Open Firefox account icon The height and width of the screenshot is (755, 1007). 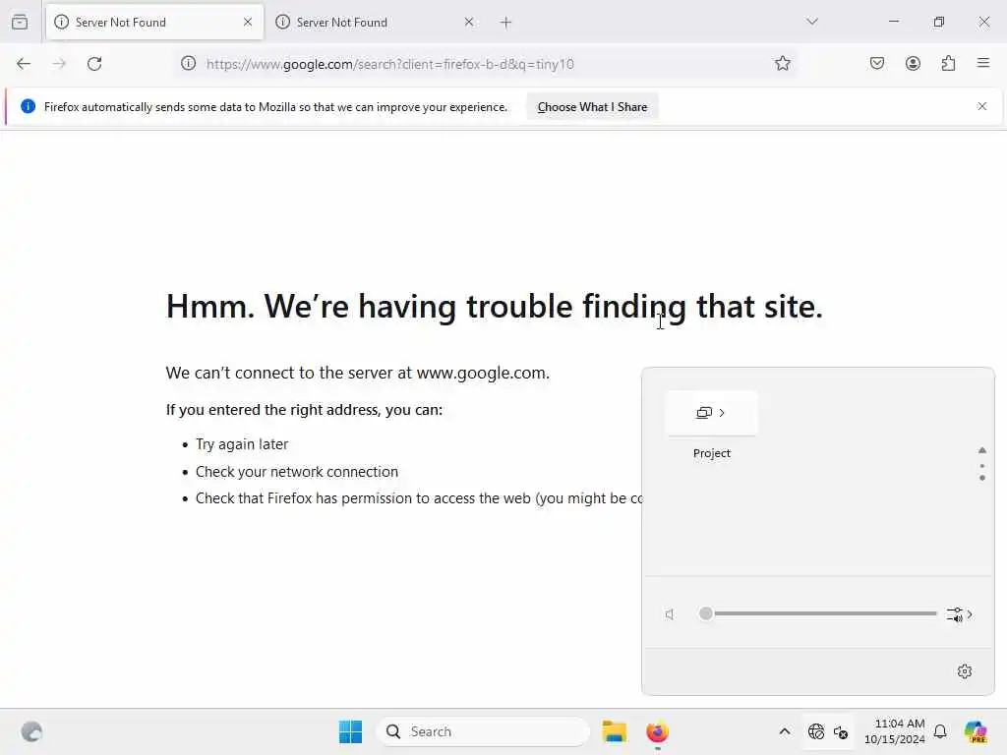[913, 64]
